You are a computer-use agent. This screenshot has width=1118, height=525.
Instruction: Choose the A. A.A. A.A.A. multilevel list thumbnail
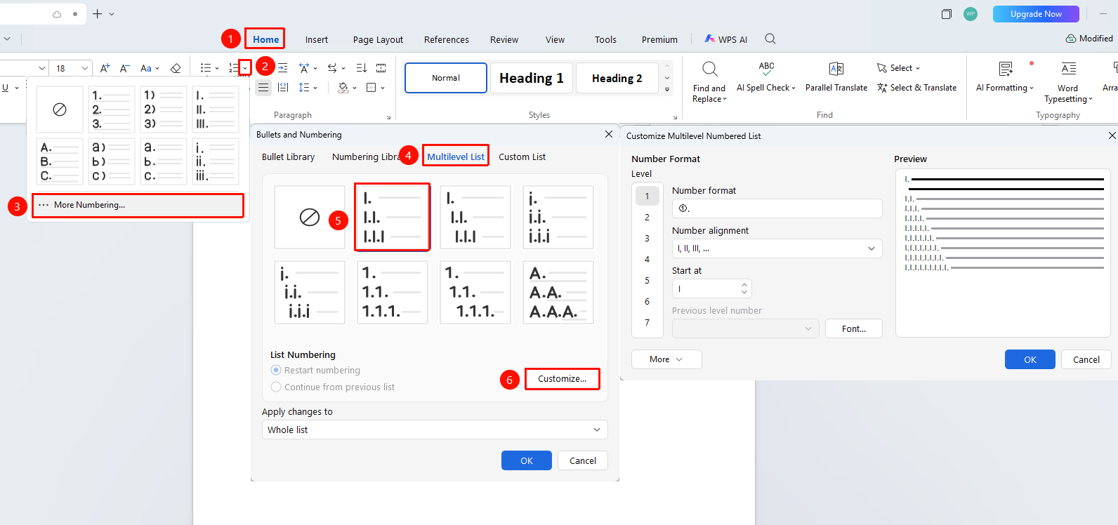pos(558,292)
